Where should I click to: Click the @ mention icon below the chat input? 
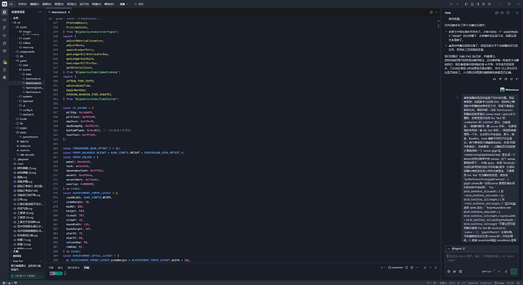449,271
